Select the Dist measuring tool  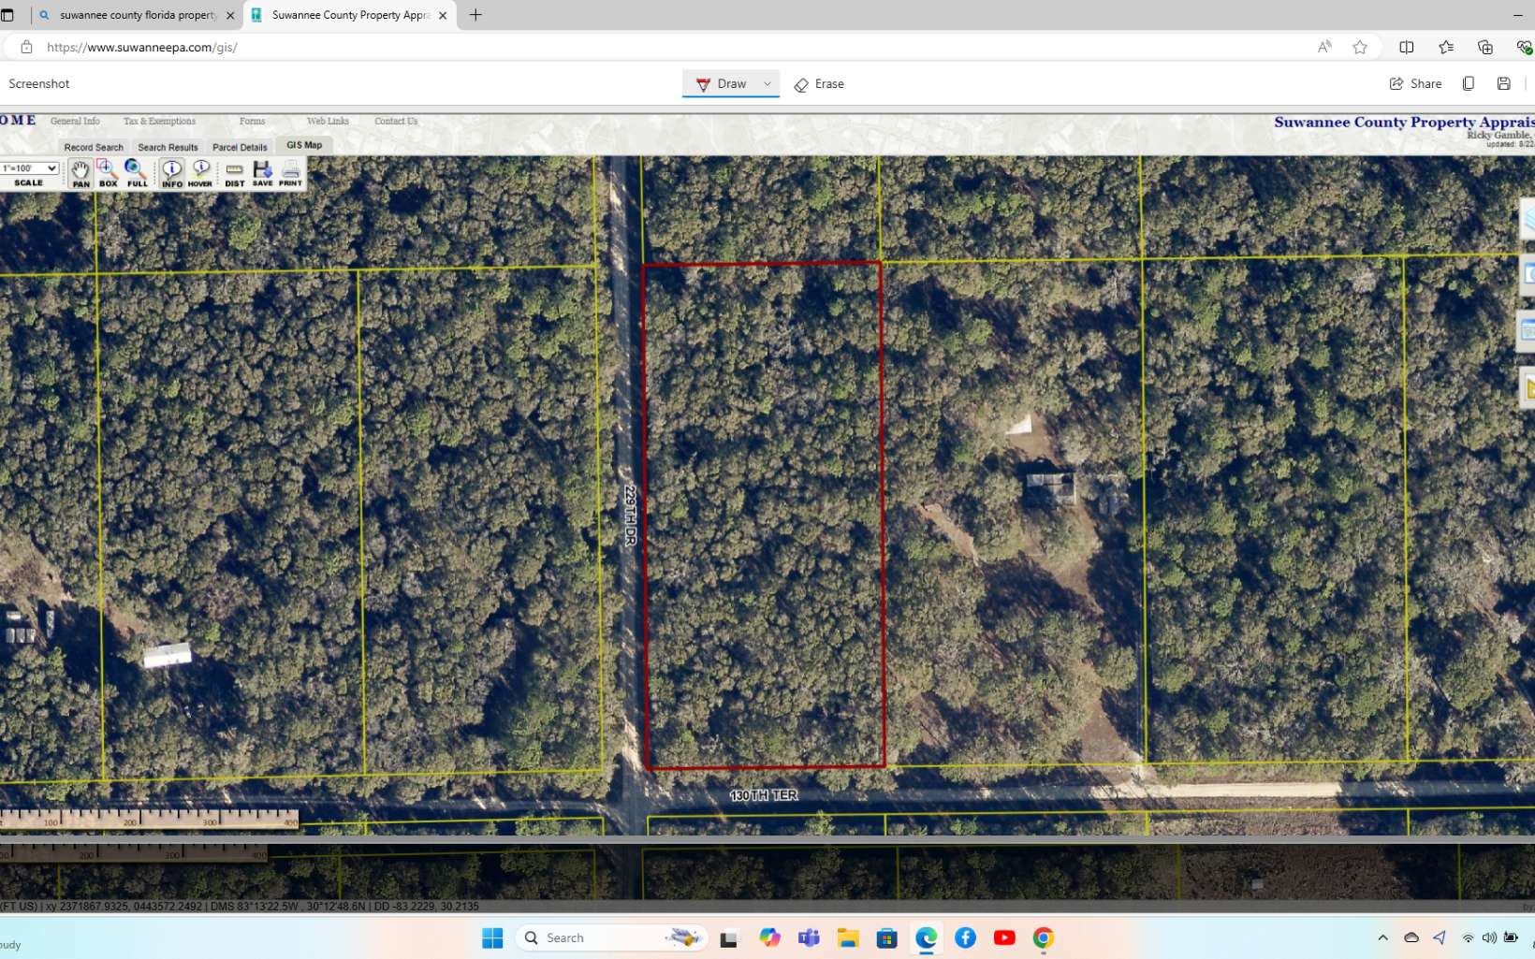point(234,173)
